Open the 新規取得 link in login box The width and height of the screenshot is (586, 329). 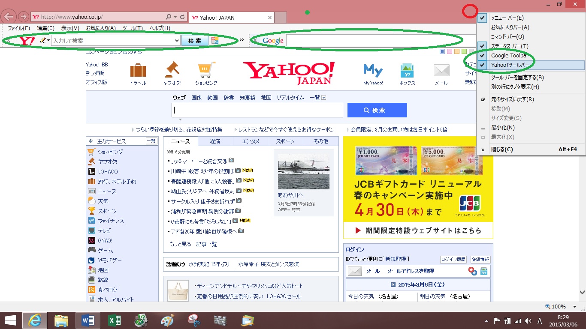(x=396, y=259)
